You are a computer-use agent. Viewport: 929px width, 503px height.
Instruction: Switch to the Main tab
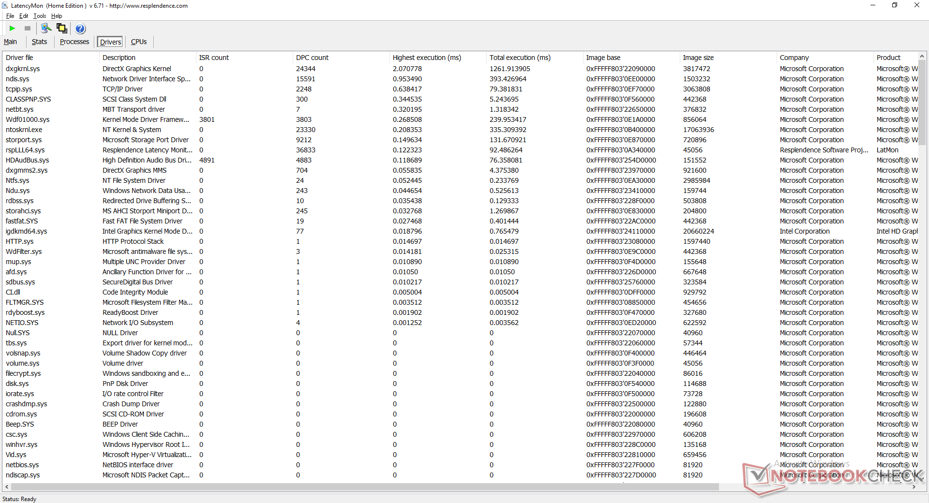pos(10,42)
